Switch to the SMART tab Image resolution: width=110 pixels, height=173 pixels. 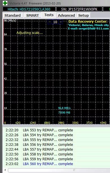tap(33, 15)
